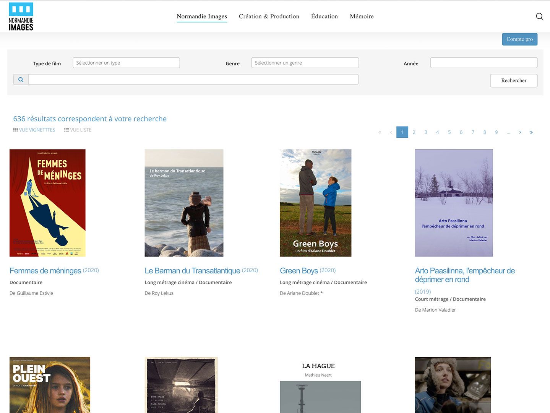This screenshot has width=550, height=413.
Task: Open Arto Paasilinna, l'empêcheur de déprimer link
Action: tap(465, 275)
